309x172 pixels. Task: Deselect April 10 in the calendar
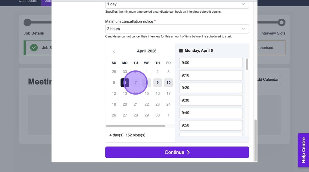click(168, 83)
